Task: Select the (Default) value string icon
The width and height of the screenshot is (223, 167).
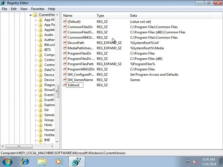Action: coord(65,22)
